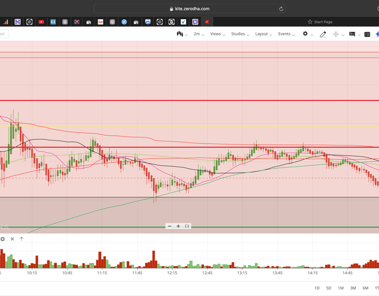Image resolution: width=379 pixels, height=296 pixels.
Task: Expand the crosshair options arrow
Action: coord(343,35)
